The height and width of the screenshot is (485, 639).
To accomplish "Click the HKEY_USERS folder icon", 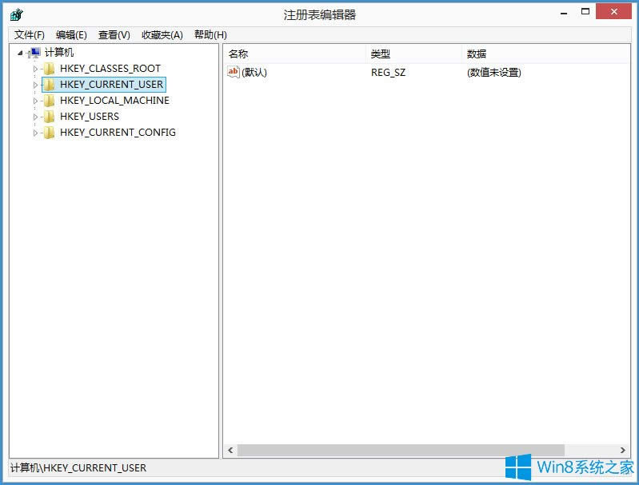I will tap(50, 117).
